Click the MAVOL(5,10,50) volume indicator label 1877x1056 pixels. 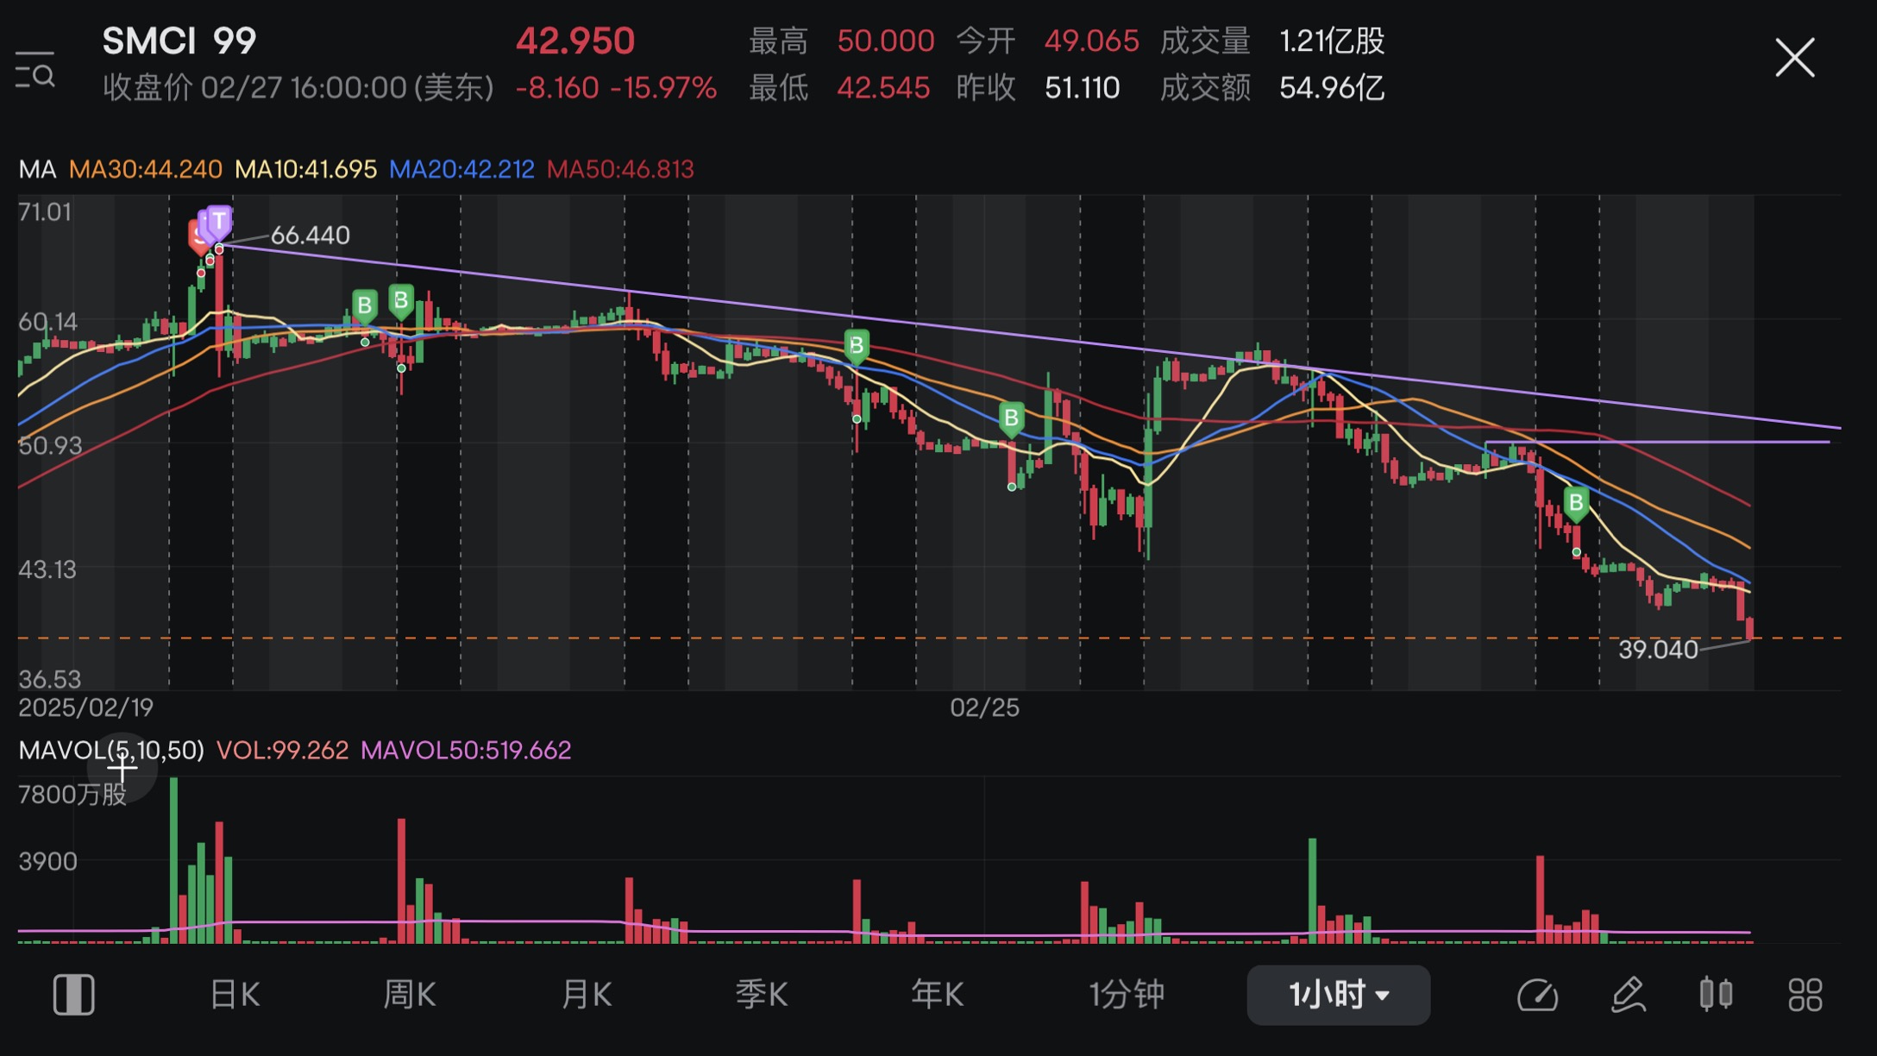pyautogui.click(x=111, y=751)
